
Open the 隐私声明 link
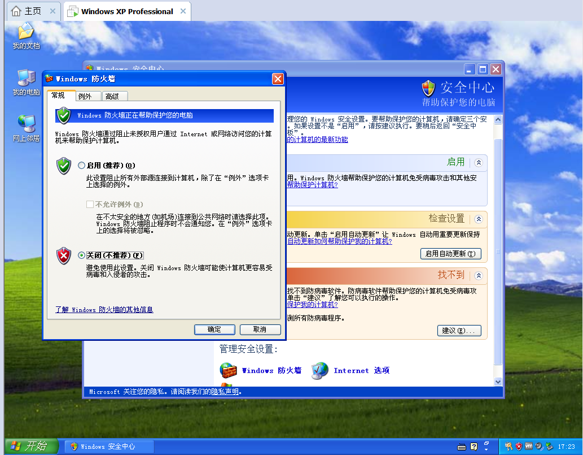coord(225,392)
